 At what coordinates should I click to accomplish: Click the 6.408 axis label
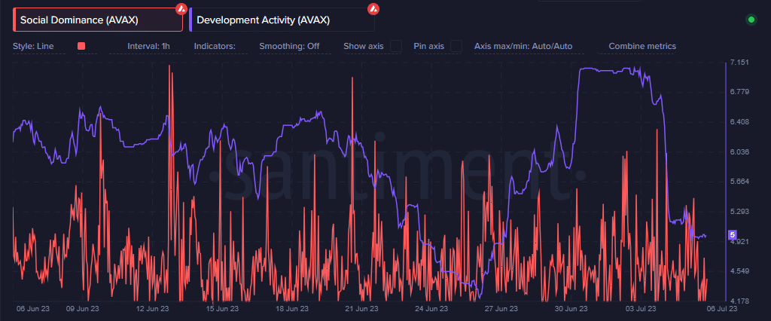coord(741,122)
